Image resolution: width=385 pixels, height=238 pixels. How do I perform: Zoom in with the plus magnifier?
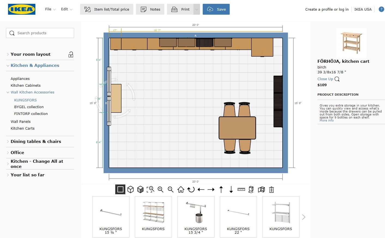point(160,189)
